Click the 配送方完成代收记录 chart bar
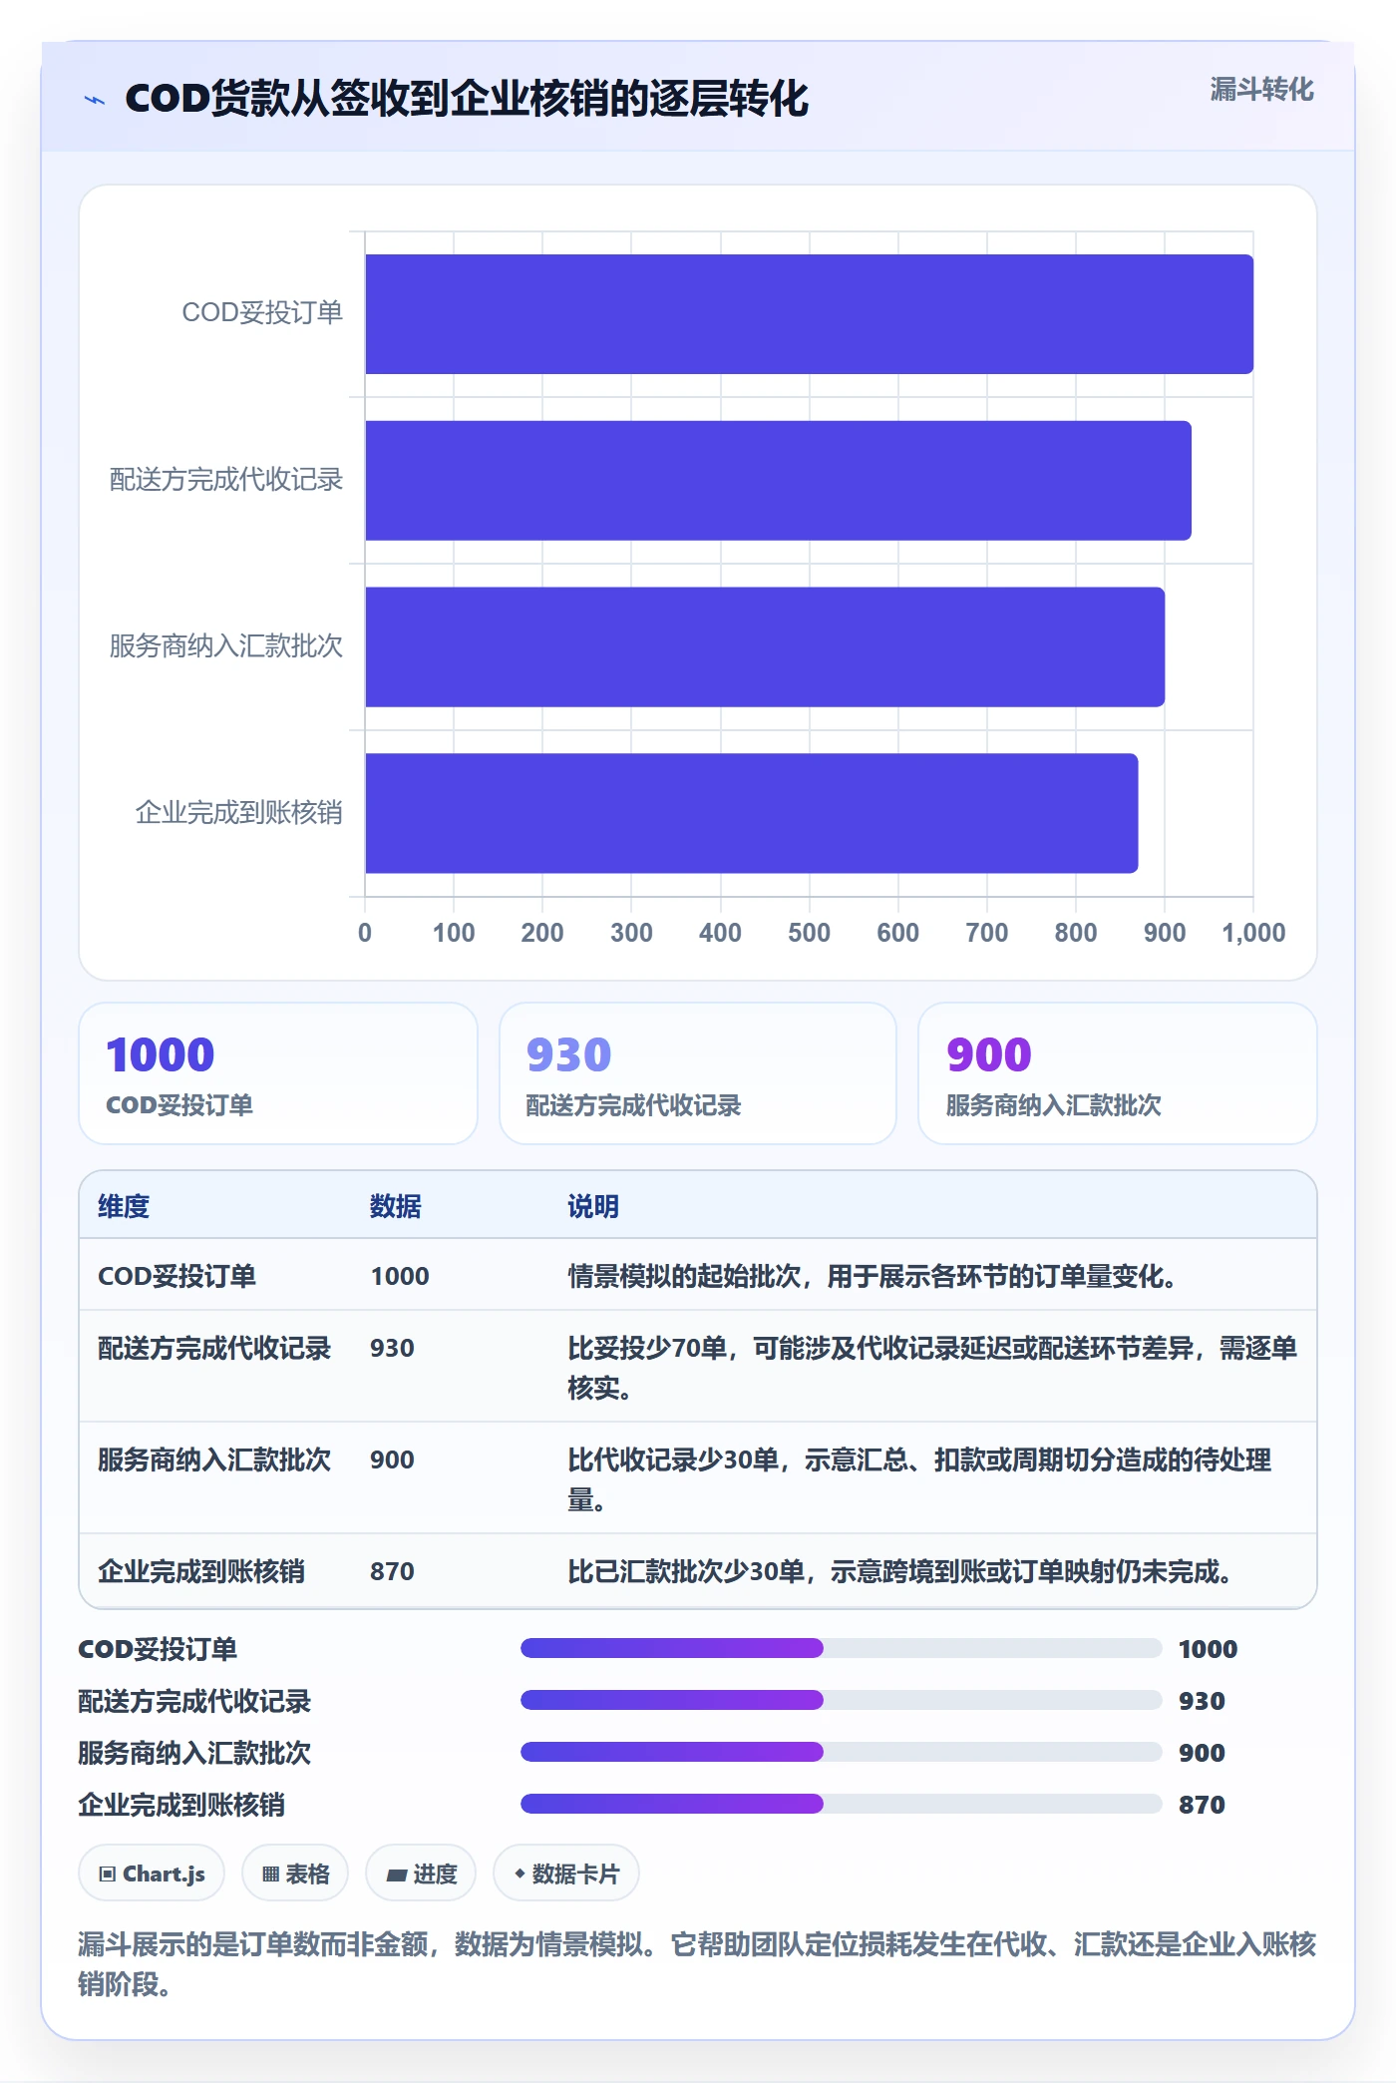The height and width of the screenshot is (2083, 1396). (x=778, y=480)
